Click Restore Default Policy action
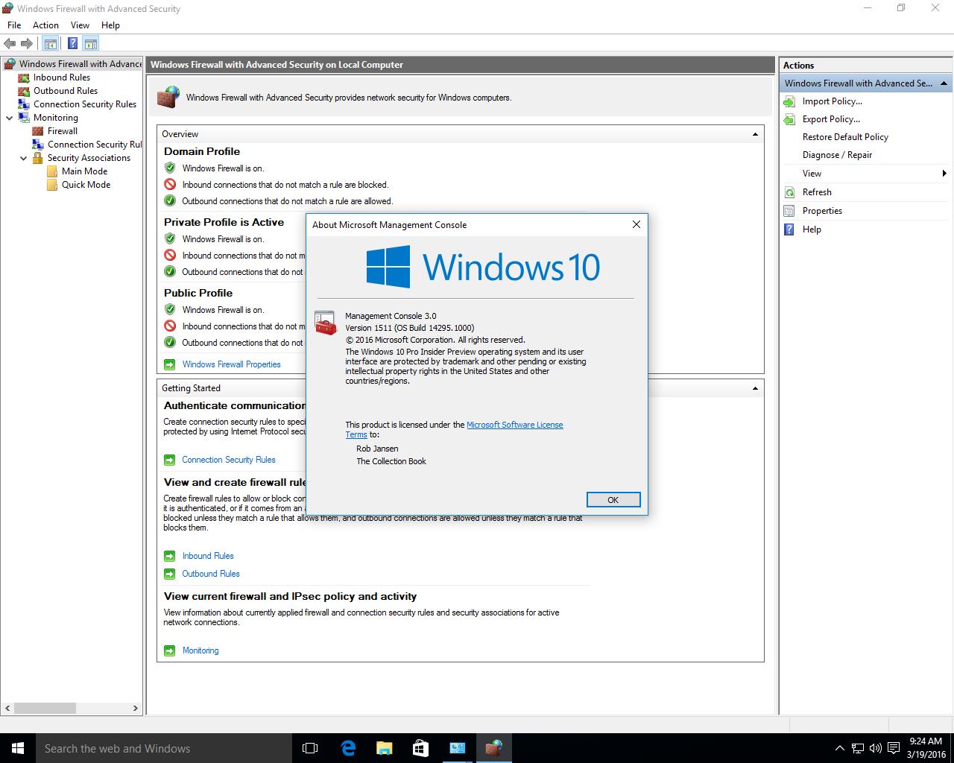This screenshot has width=954, height=763. pyautogui.click(x=845, y=137)
